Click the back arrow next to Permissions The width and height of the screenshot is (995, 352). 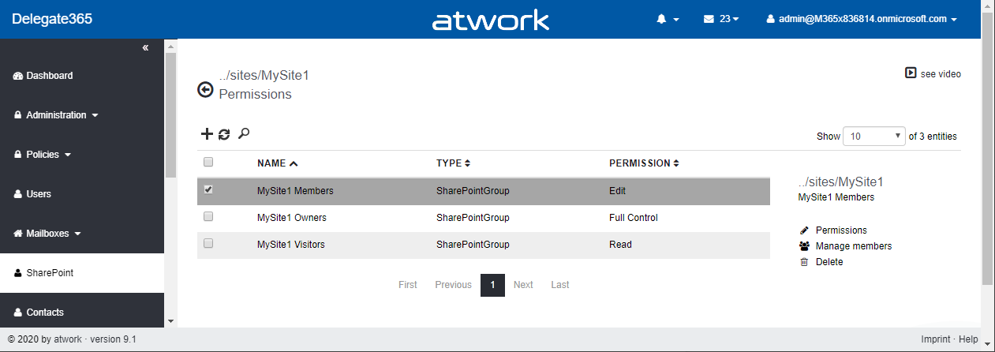205,90
